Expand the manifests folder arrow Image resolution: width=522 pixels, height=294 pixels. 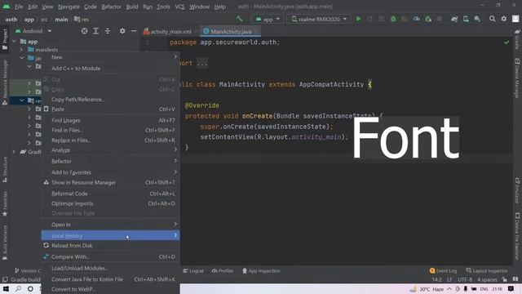click(x=22, y=50)
